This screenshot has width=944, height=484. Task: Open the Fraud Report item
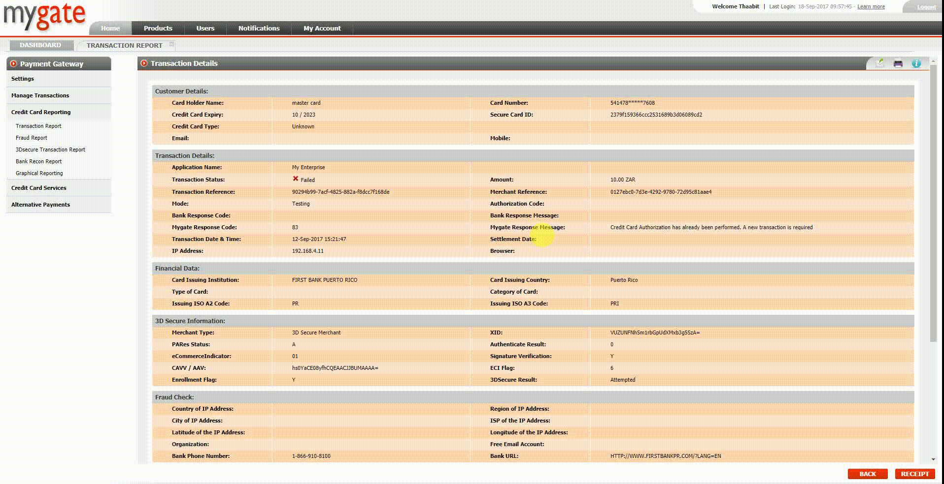[32, 138]
